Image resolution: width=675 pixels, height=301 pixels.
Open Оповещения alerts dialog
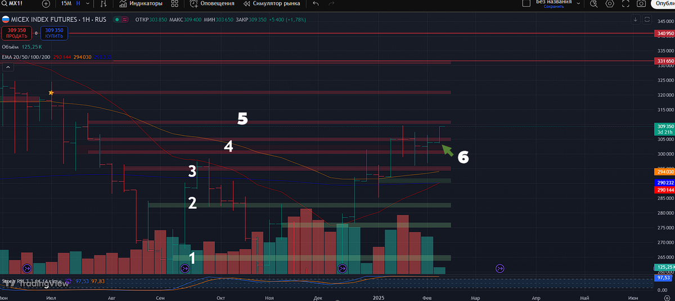click(x=212, y=3)
